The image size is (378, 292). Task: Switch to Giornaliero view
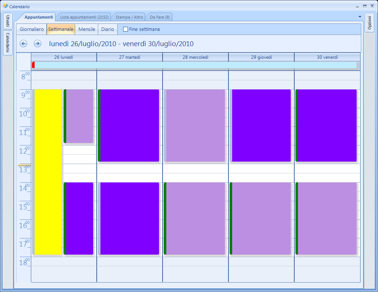click(32, 29)
